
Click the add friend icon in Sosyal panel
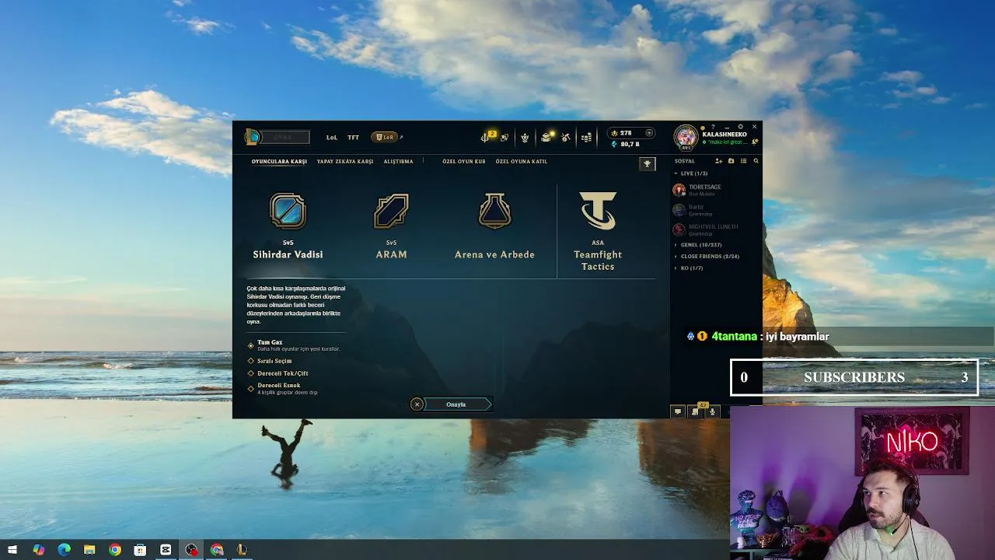click(x=719, y=161)
